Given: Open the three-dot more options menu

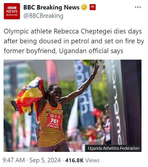Looking at the screenshot, I should pos(138,7).
